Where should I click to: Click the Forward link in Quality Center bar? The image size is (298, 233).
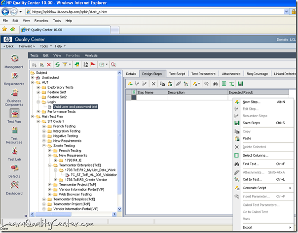(x=27, y=46)
